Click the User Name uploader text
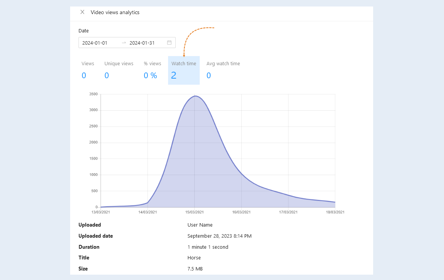 pyautogui.click(x=200, y=225)
